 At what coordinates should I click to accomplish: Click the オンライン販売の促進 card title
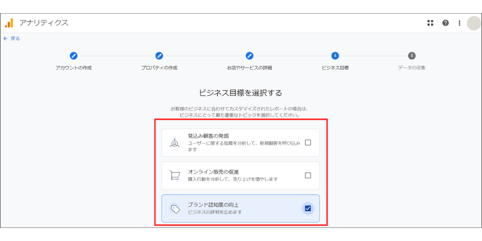(x=213, y=172)
